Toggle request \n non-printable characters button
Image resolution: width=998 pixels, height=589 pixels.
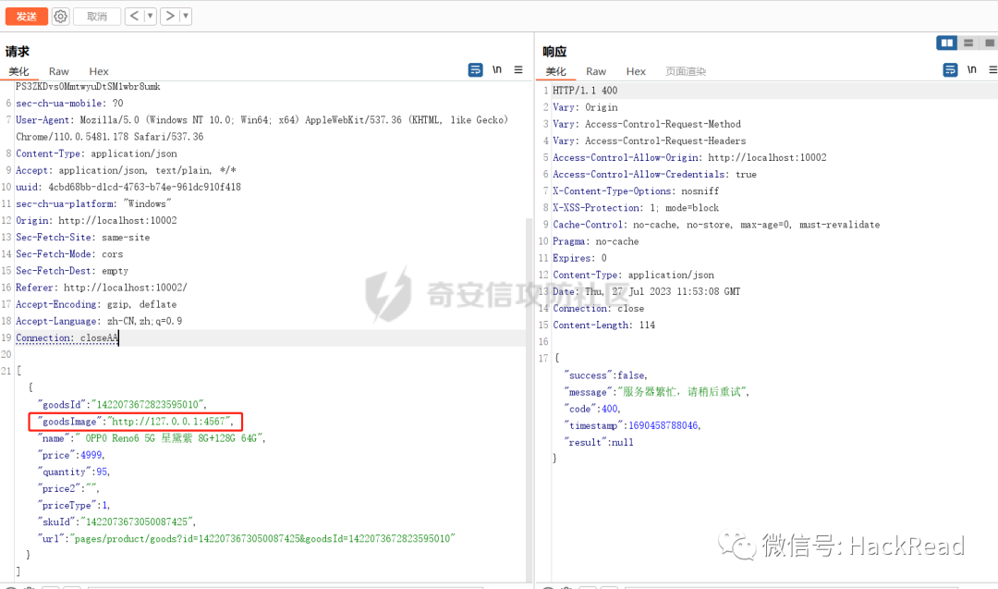point(497,70)
